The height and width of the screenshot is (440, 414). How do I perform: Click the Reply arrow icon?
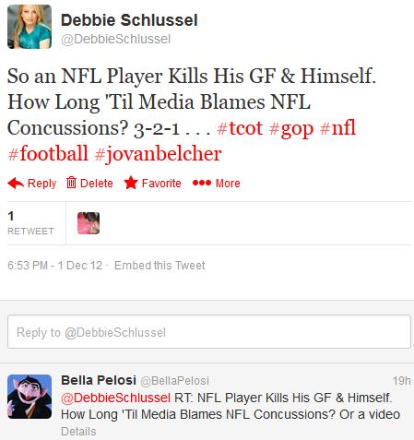(16, 184)
